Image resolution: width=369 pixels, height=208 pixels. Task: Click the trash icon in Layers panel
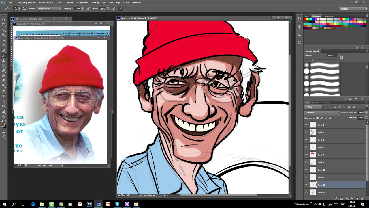click(362, 199)
